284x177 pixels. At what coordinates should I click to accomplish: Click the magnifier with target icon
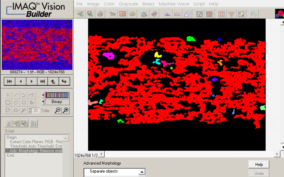(254, 14)
